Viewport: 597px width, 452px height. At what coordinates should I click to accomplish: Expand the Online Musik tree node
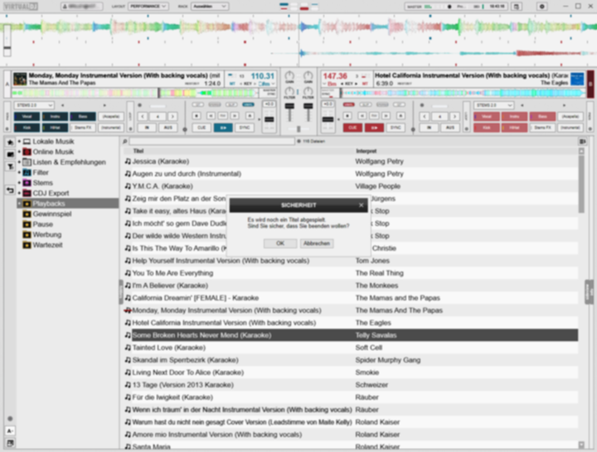click(x=19, y=151)
